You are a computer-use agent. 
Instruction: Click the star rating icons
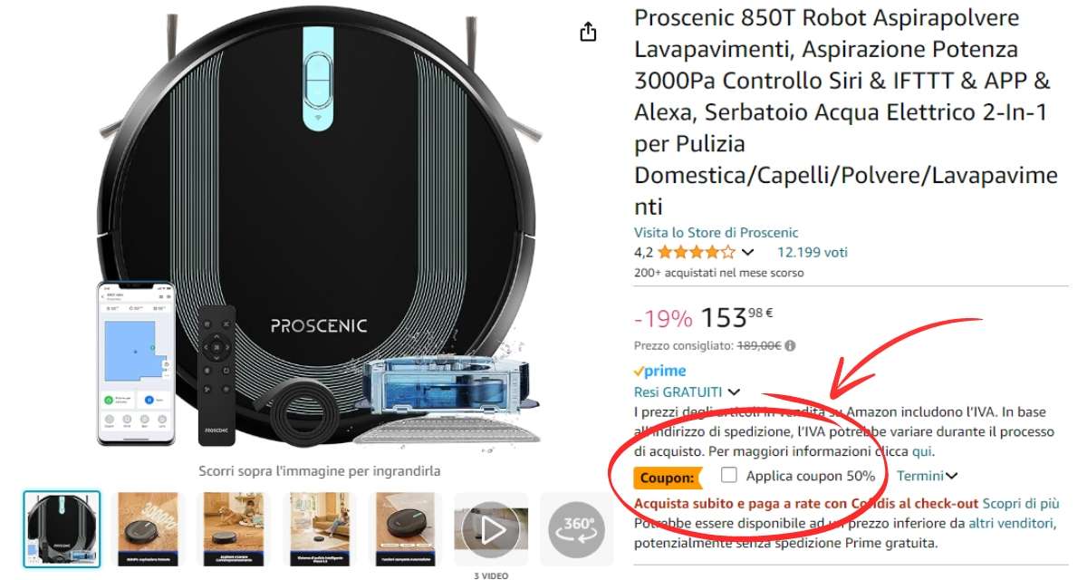[x=696, y=252]
